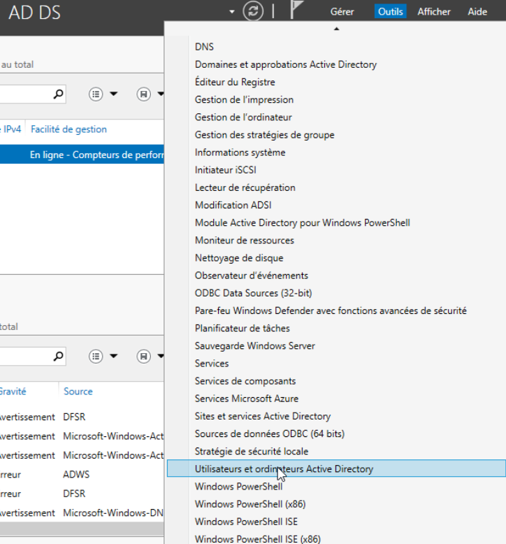The image size is (506, 544).
Task: Expand the list options dropdown arrow in the servers section
Action: pyautogui.click(x=113, y=94)
